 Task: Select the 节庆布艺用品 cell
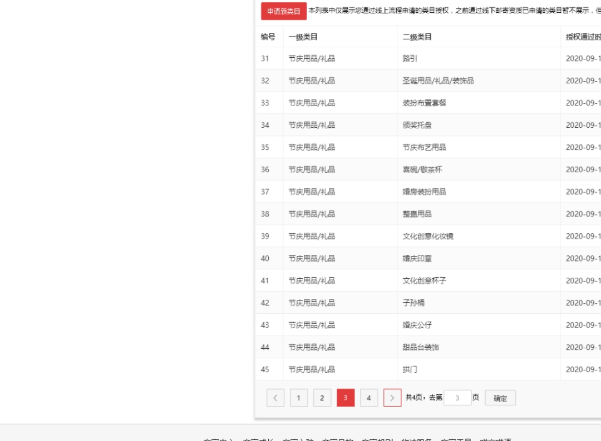coord(424,147)
